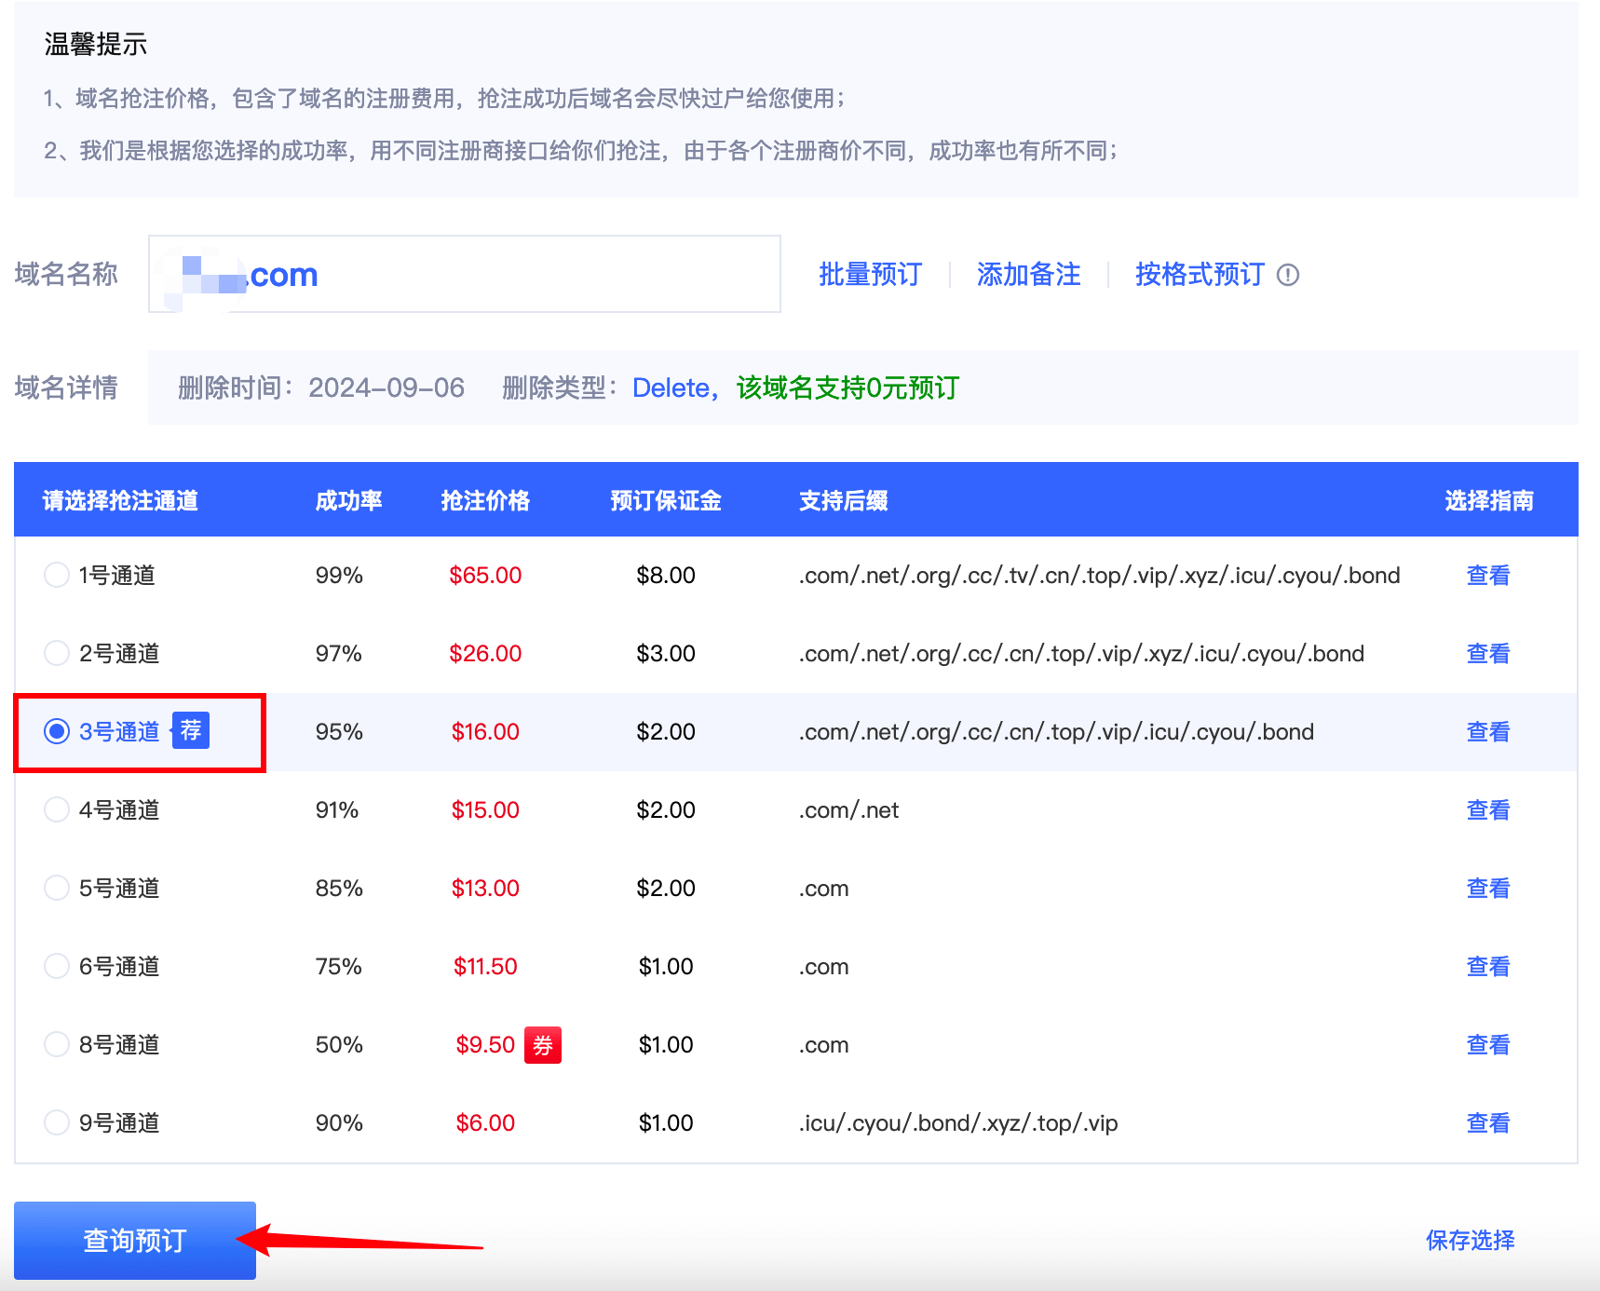
Task: Click 查看 link in 6号通道 row
Action: click(x=1487, y=967)
